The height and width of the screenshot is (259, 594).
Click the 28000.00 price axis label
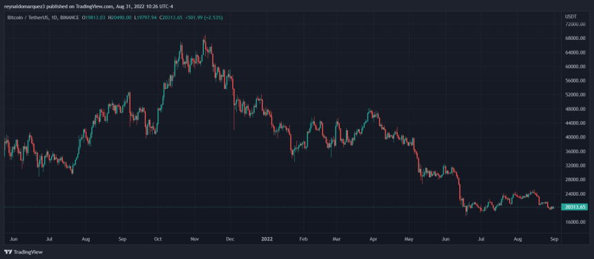[575, 180]
